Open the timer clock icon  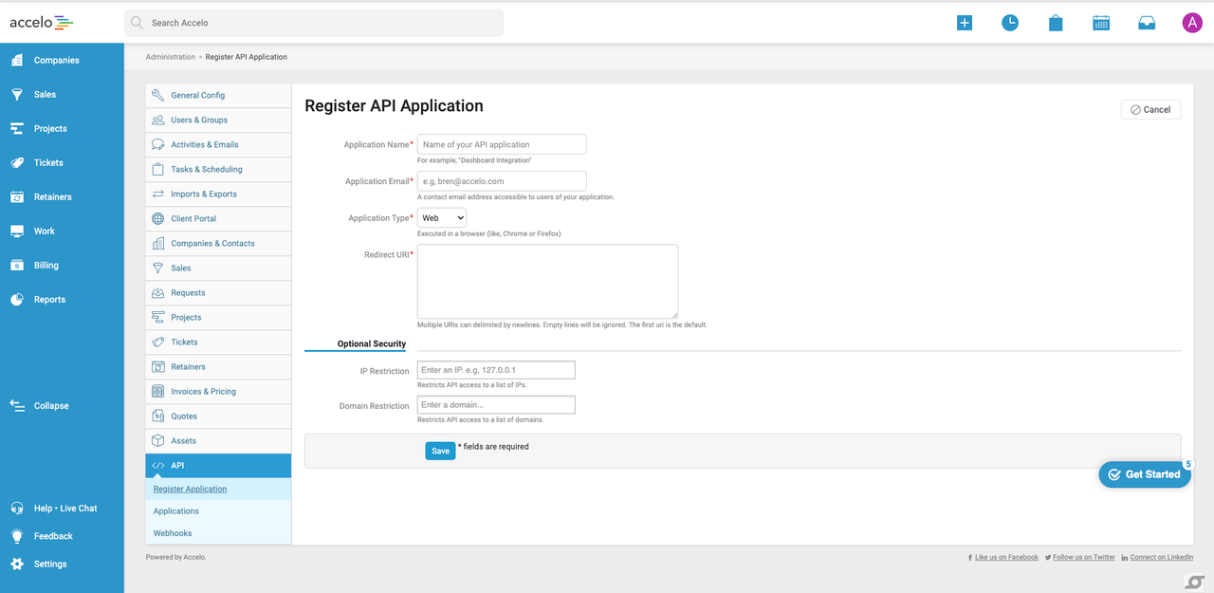pos(1010,23)
